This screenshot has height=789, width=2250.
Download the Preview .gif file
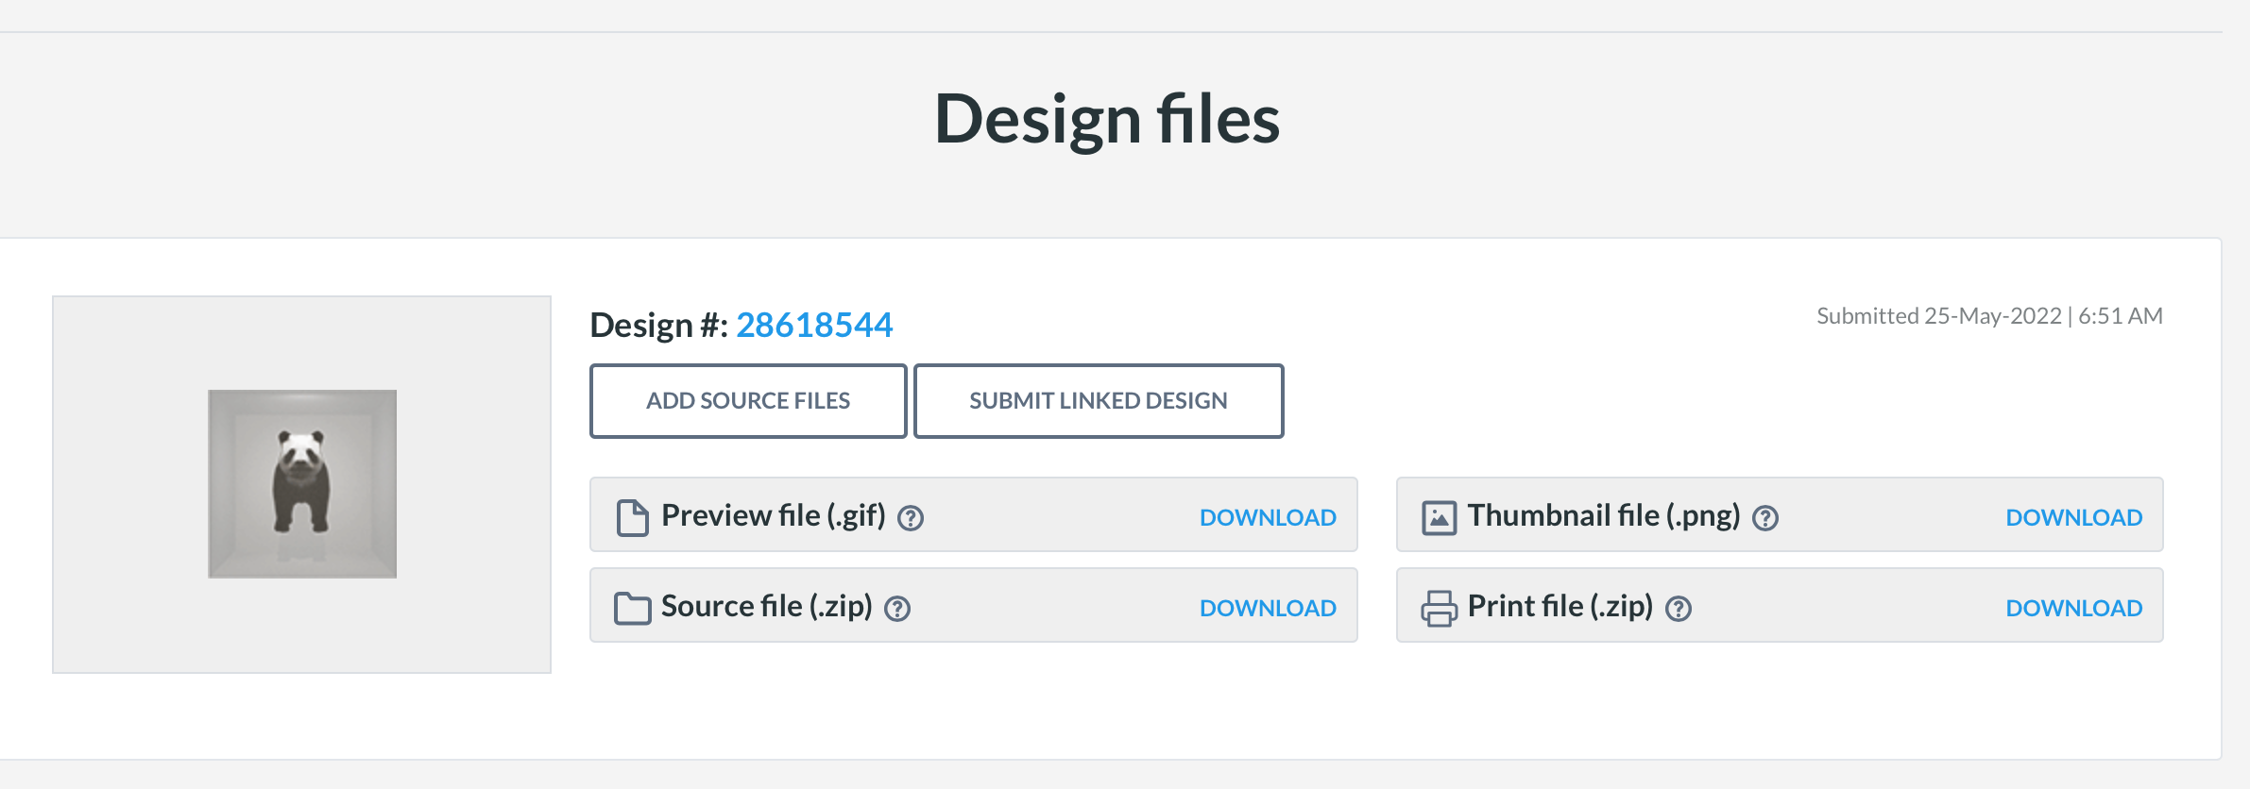coord(1268,517)
